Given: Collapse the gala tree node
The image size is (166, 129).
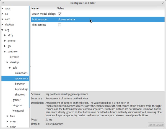Looking at the screenshot, I should click(10, 68).
